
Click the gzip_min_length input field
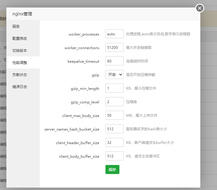(x=115, y=88)
